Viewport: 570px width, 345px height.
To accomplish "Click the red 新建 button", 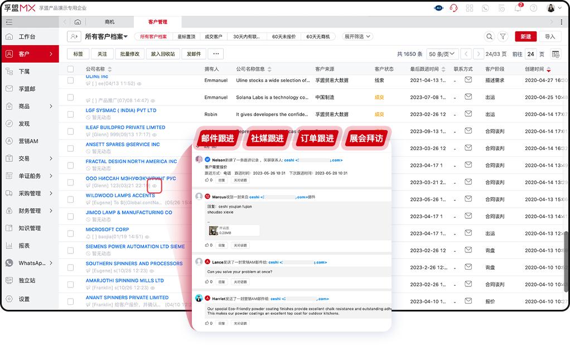I will [525, 36].
